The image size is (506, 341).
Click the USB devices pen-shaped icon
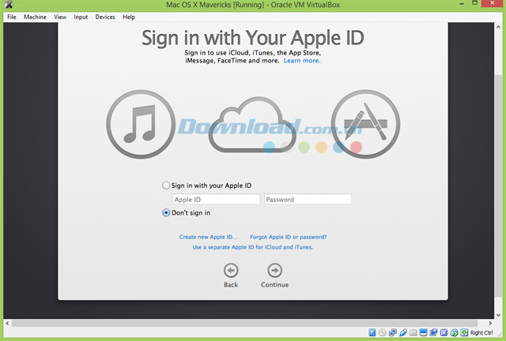point(403,332)
